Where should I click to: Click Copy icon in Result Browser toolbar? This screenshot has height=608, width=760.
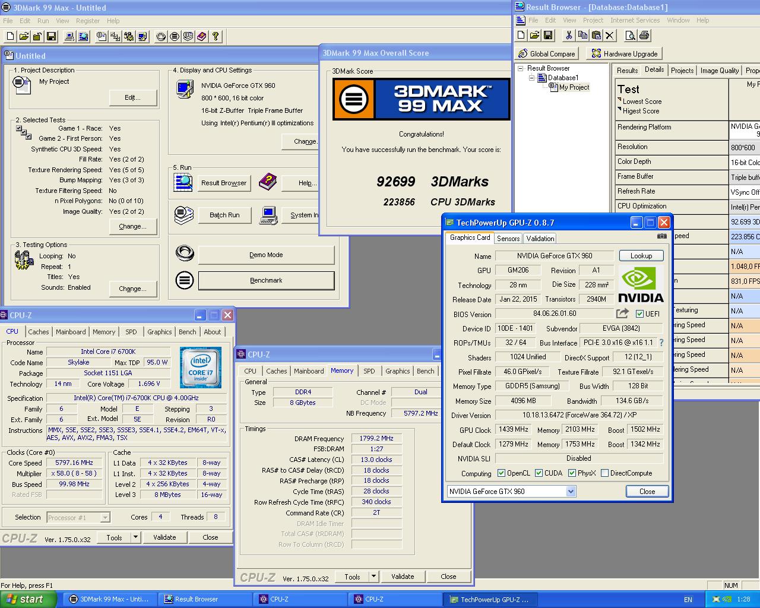582,36
